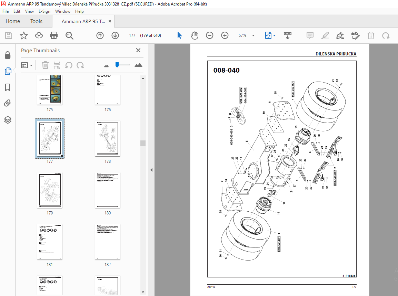Image resolution: width=398 pixels, height=296 pixels.
Task: Open the Window menu
Action: [63, 11]
